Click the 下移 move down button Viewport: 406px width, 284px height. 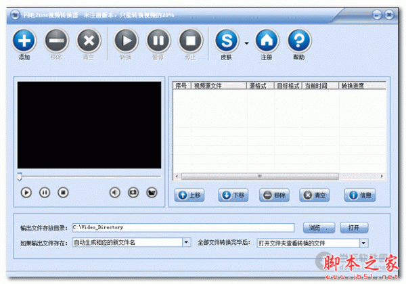coord(233,195)
